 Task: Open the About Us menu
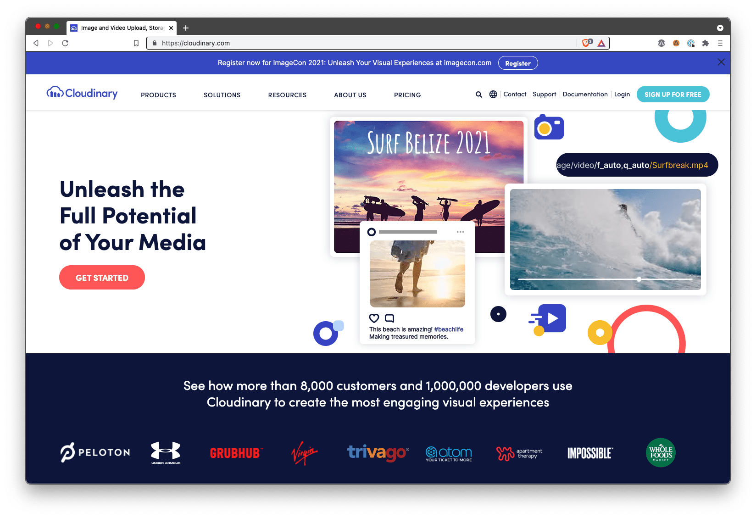pos(350,95)
